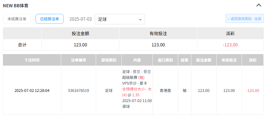Click the 2025-07-02 date label
The height and width of the screenshot is (118, 269).
[x=81, y=19]
